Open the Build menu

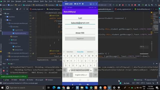click(x=42, y=1)
